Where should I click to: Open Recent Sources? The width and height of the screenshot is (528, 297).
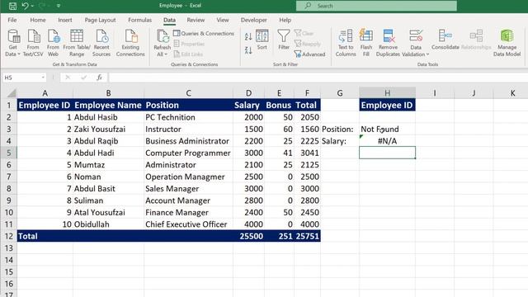point(101,43)
